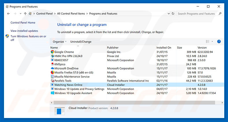Click Uninstall/Change in the toolbar
Screen dimensions: 228x122
pos(81,42)
